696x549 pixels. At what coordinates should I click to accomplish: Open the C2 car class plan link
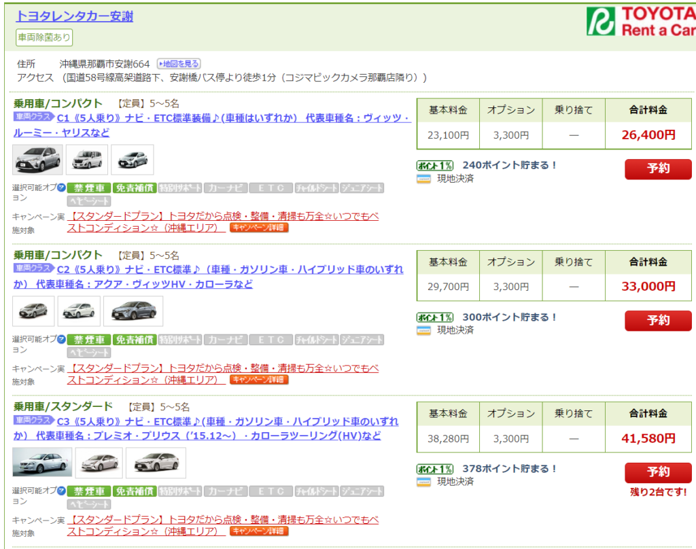209,277
